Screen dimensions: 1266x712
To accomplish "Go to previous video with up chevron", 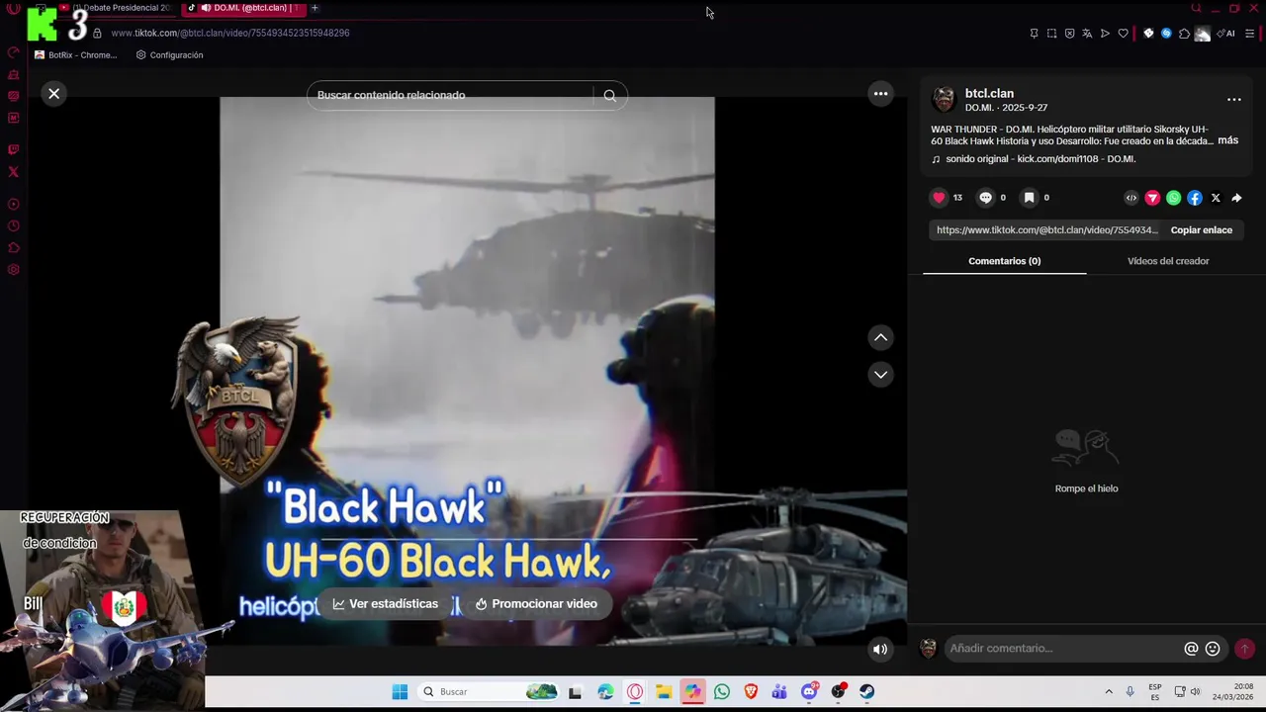I will [880, 337].
